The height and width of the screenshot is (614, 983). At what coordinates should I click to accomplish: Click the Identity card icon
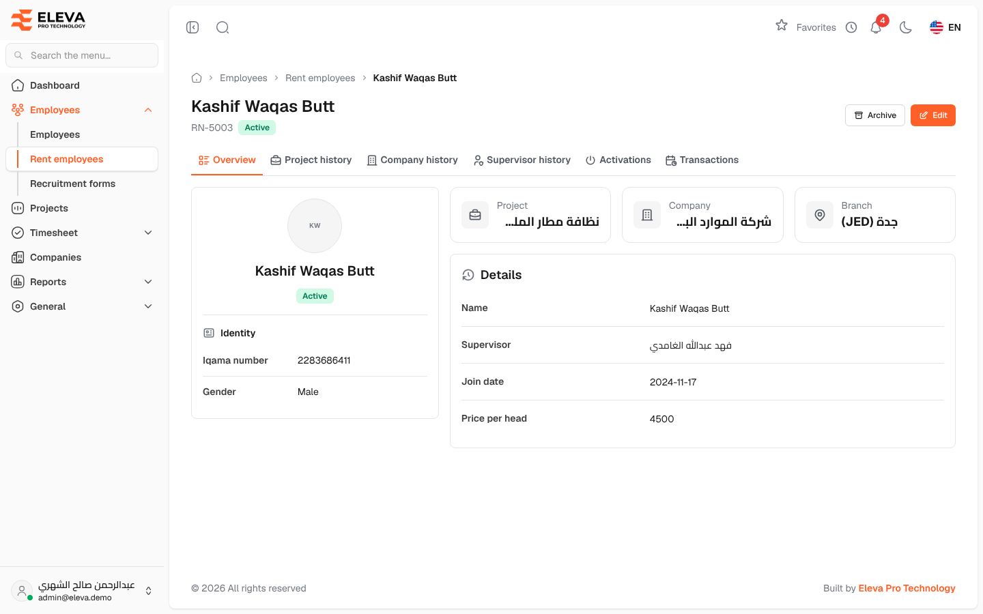(209, 333)
